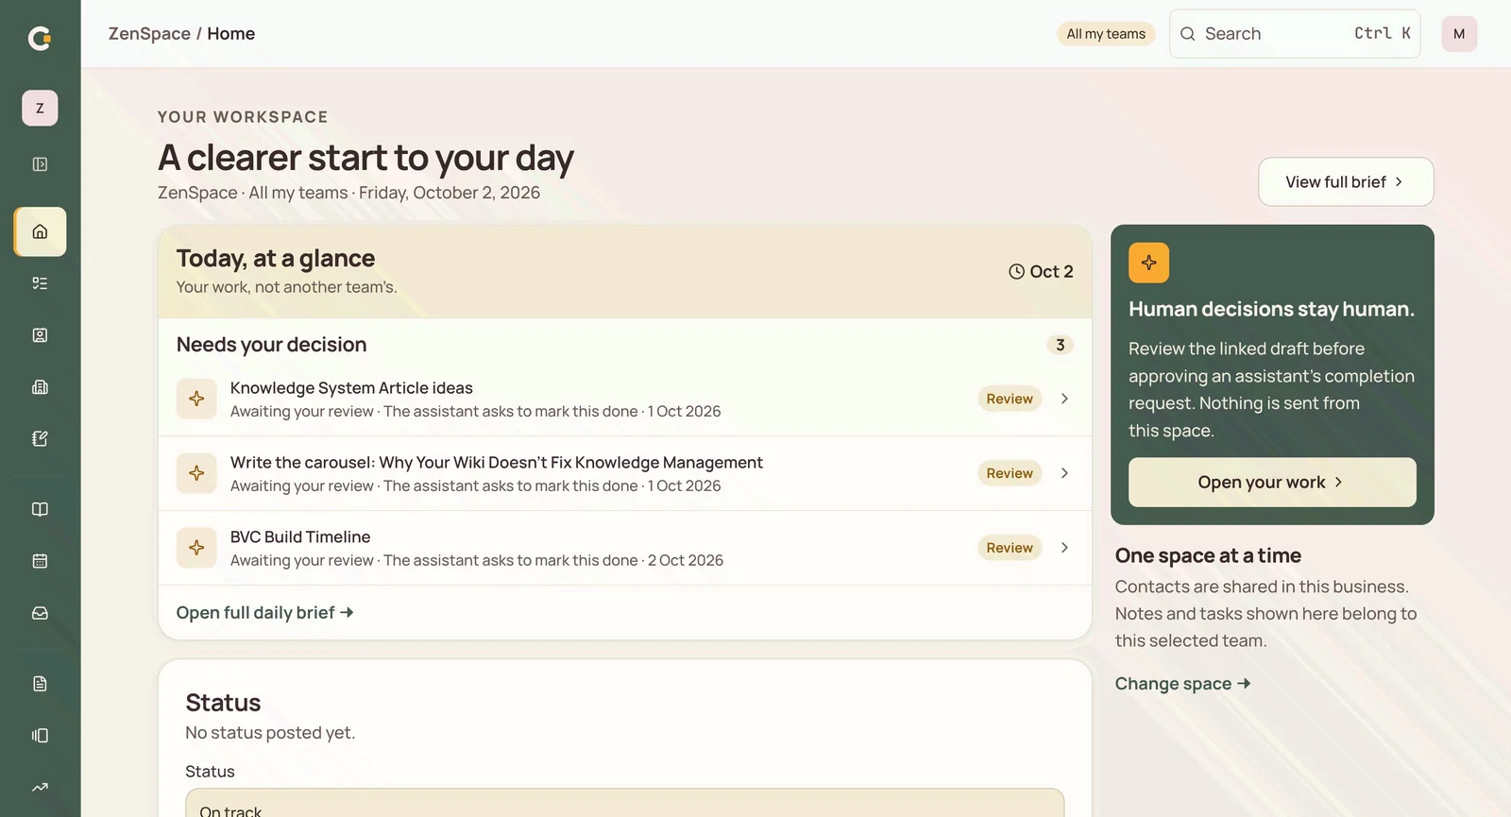The width and height of the screenshot is (1511, 817).
Task: Click ZenSpace in the breadcrumb
Action: tap(149, 34)
